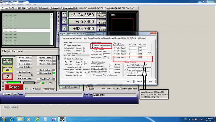Click the History button
Viewport: 216px width, 122px height.
click(x=7, y=94)
